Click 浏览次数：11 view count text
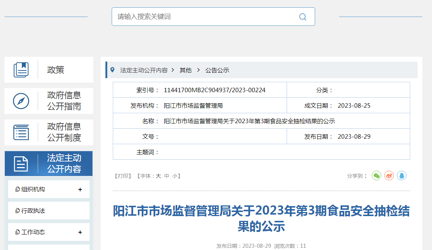432x250 pixels. pyautogui.click(x=290, y=246)
